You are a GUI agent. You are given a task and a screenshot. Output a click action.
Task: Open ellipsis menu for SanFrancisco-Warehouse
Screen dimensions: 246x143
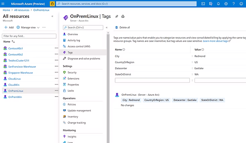pos(57,66)
